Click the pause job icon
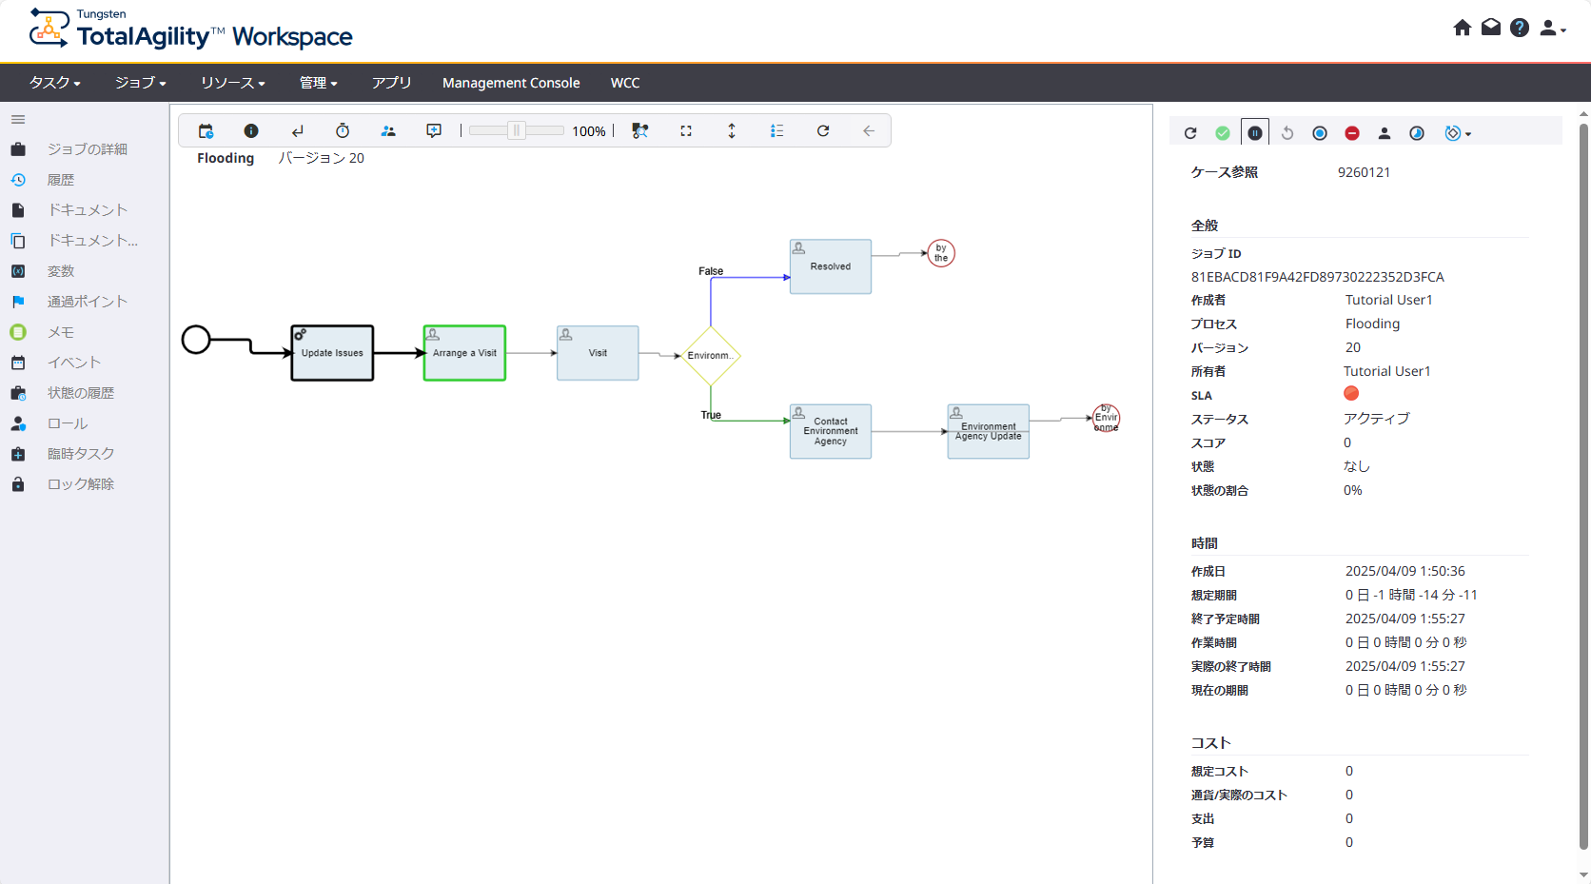 pyautogui.click(x=1255, y=133)
